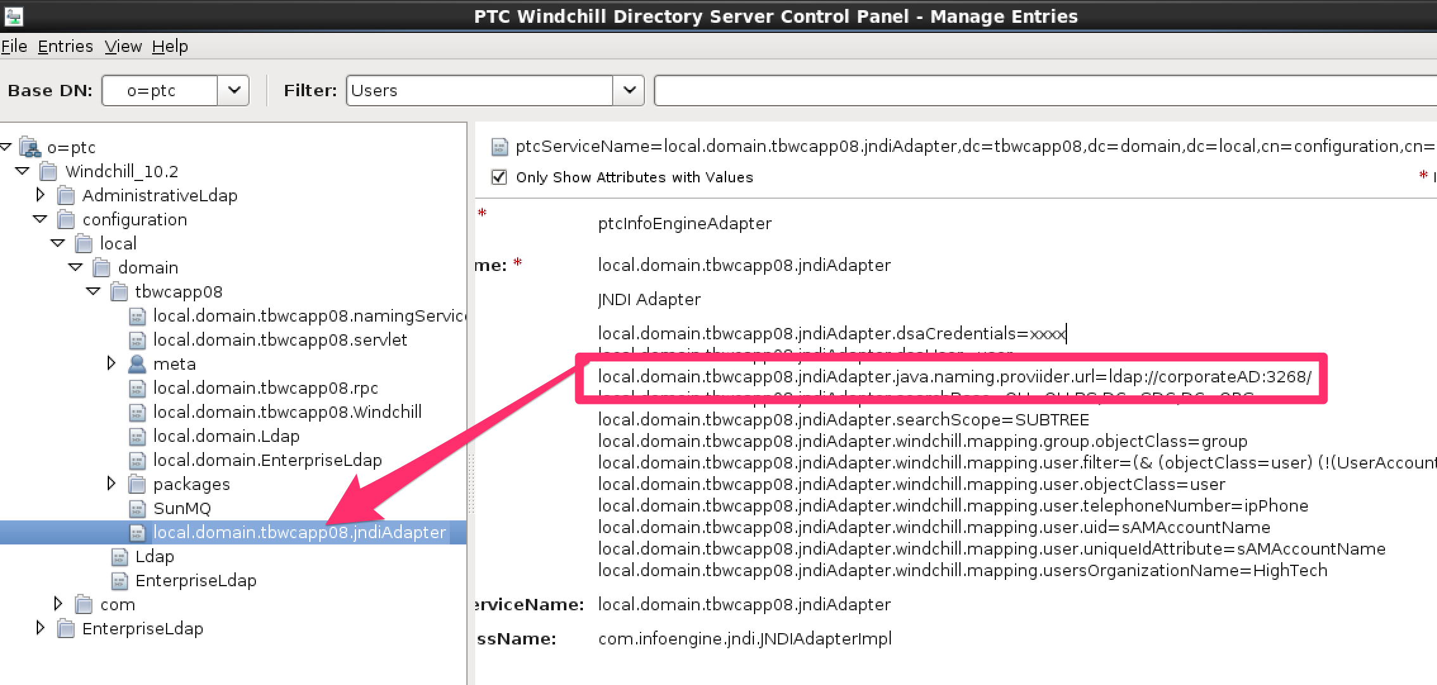Click the searchScope=SUBTREE property line
Image resolution: width=1437 pixels, height=685 pixels.
[x=843, y=420]
